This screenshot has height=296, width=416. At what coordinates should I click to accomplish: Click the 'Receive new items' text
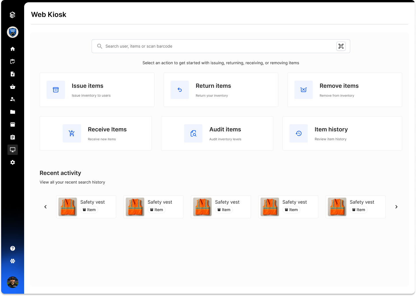point(102,139)
